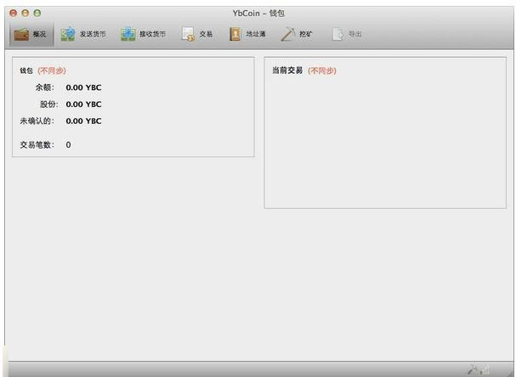Zoom the window with green button
The width and height of the screenshot is (516, 377).
tap(37, 13)
